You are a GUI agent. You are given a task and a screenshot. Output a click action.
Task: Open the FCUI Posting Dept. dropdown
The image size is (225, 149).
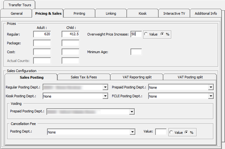click(x=211, y=96)
